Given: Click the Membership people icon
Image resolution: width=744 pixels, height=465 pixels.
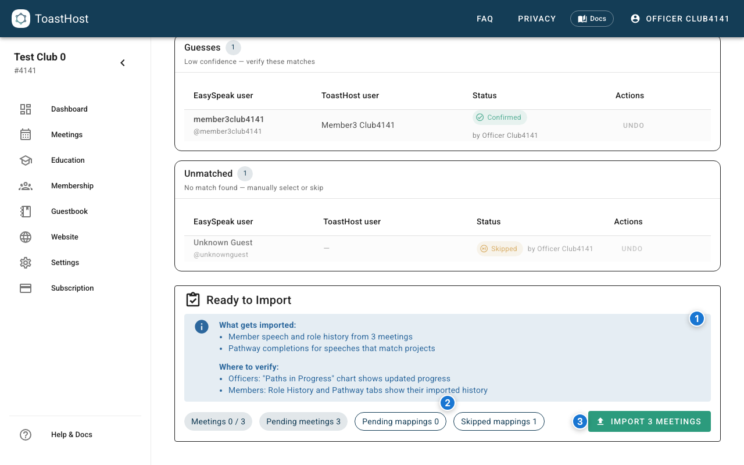Looking at the screenshot, I should pos(26,185).
